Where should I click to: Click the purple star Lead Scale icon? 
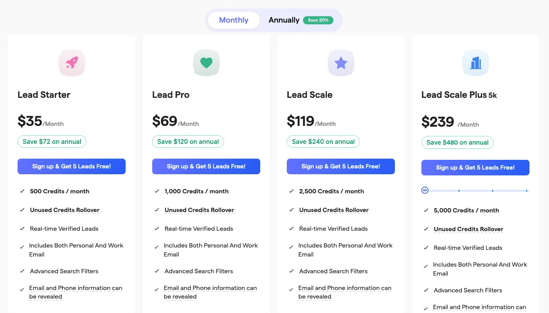(341, 63)
